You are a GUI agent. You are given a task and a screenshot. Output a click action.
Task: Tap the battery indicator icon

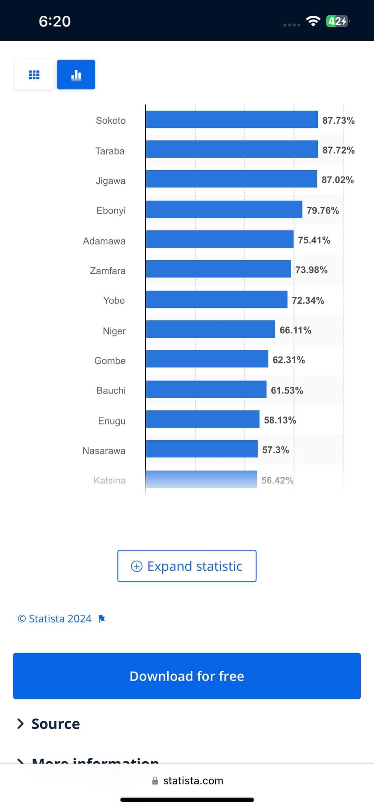(337, 21)
